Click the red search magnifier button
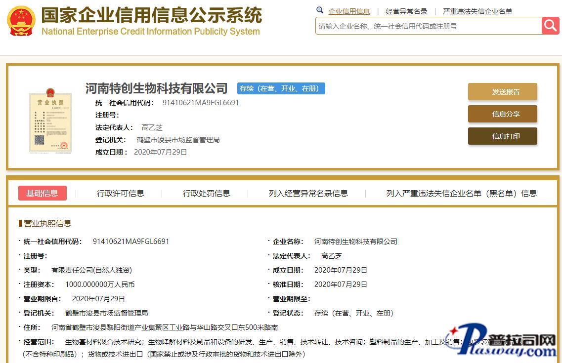562x363 pixels. [550, 26]
